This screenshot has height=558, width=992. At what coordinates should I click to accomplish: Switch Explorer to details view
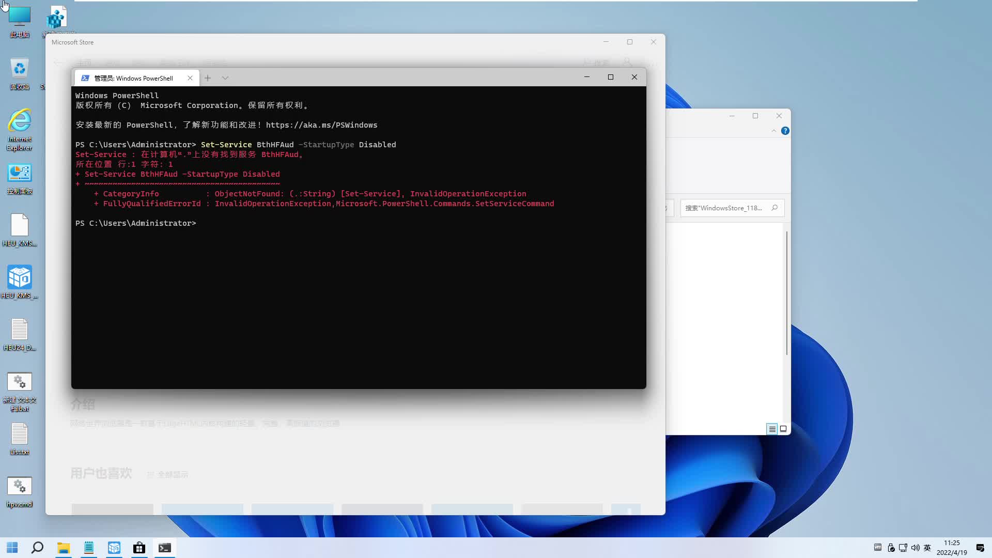click(772, 429)
